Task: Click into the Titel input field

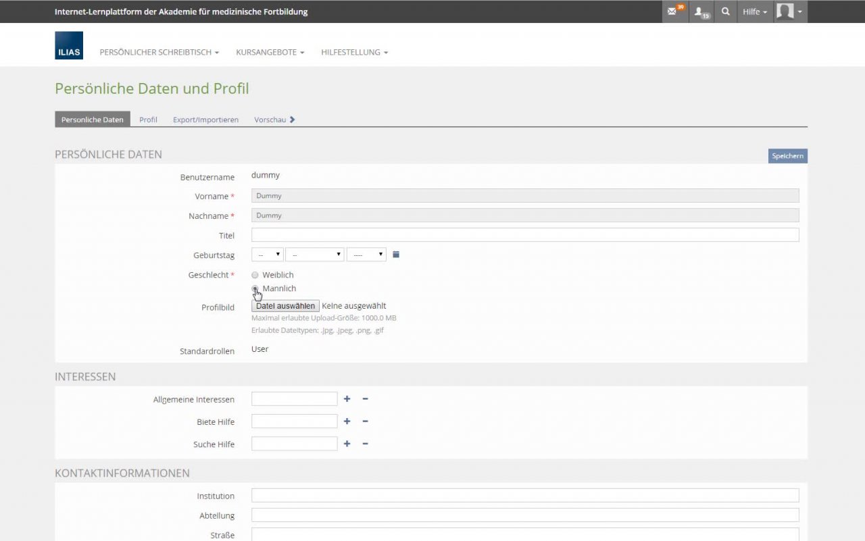Action: 525,235
